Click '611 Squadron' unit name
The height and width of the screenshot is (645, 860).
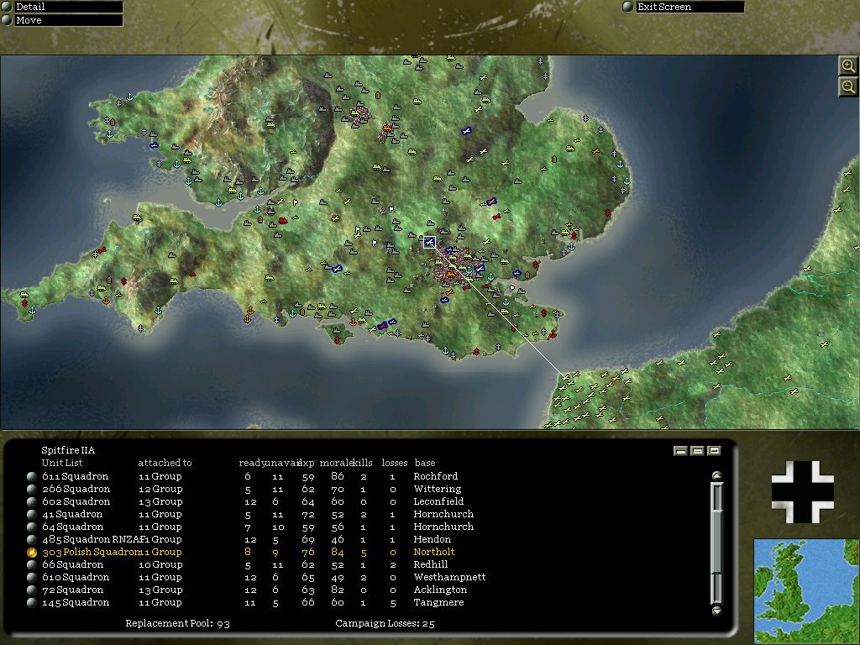[x=75, y=476]
